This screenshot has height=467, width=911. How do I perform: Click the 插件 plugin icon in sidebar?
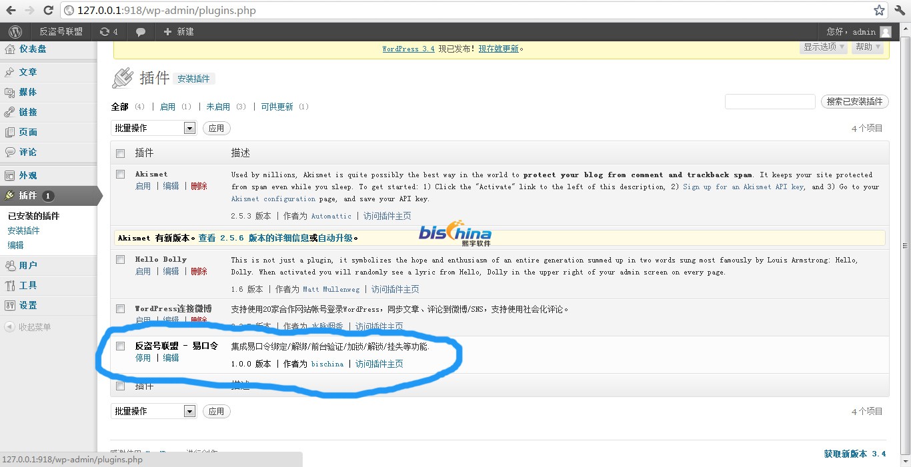coord(10,195)
